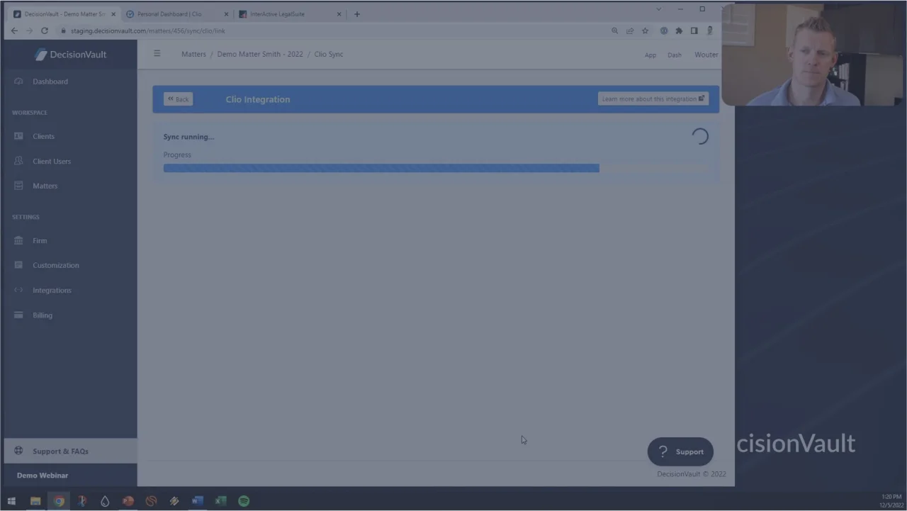Click the Clio Sync breadcrumb
This screenshot has height=511, width=907.
click(329, 54)
